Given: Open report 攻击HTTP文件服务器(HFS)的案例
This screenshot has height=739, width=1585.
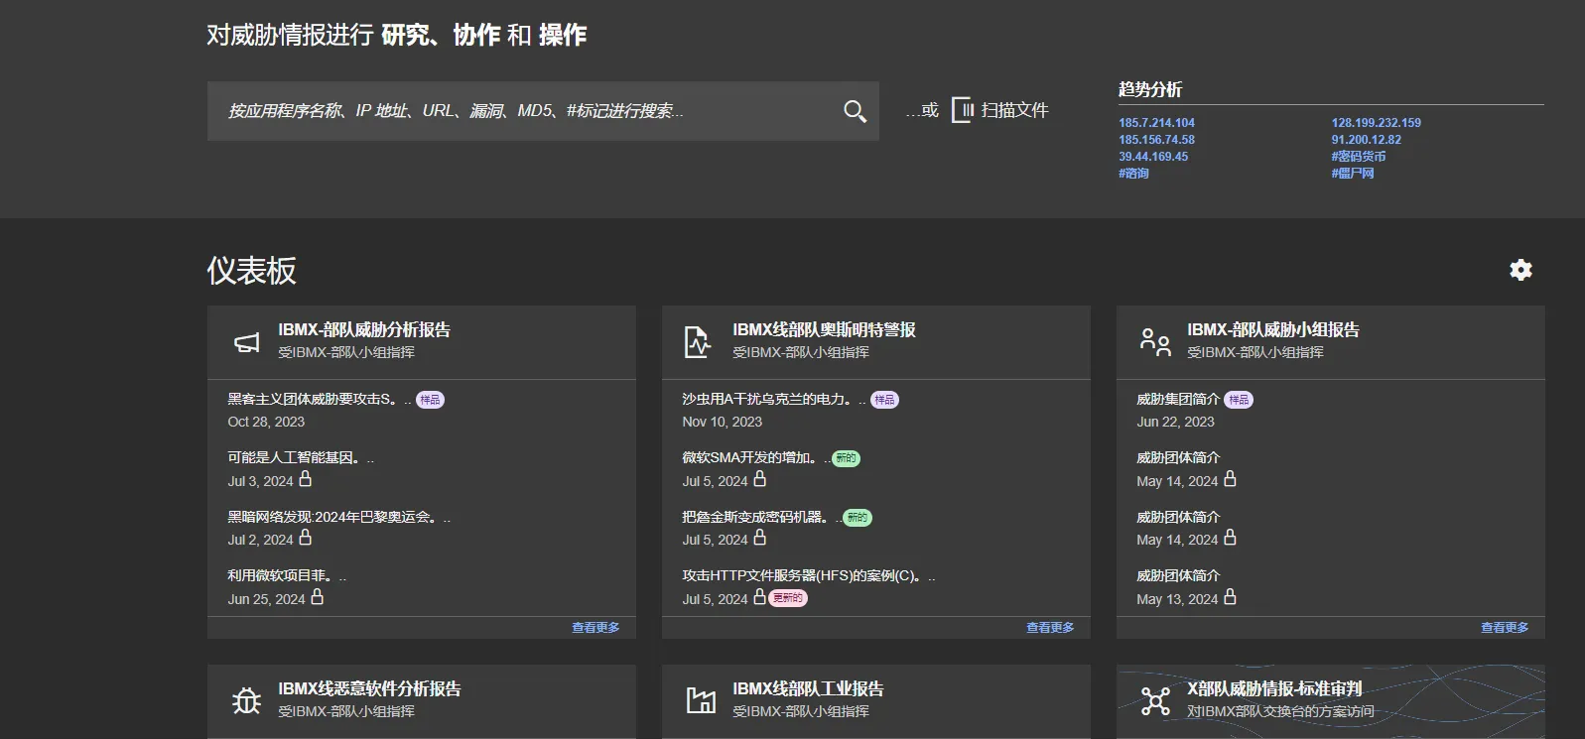Looking at the screenshot, I should [808, 575].
